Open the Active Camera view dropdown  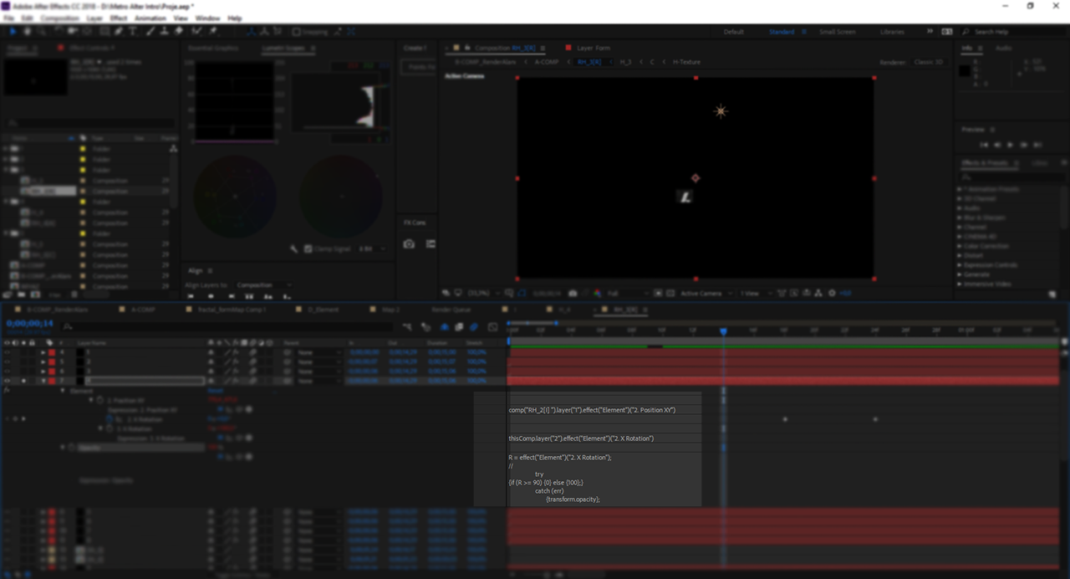[x=705, y=293]
